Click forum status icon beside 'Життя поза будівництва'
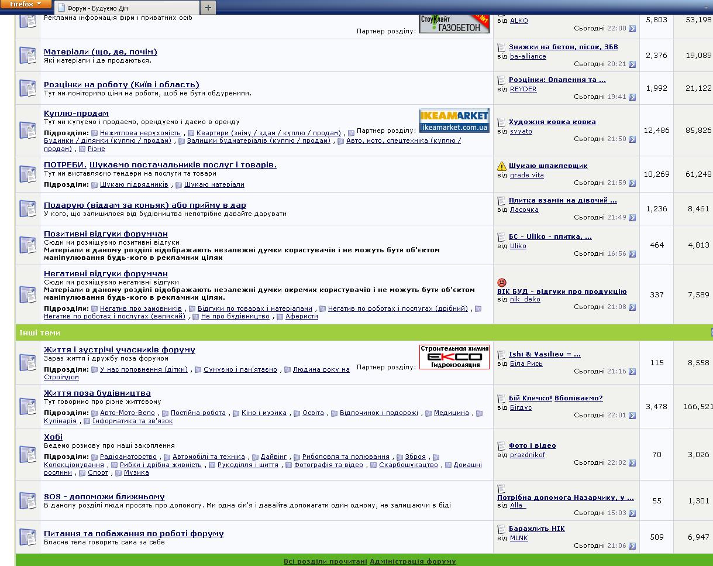 pos(28,406)
